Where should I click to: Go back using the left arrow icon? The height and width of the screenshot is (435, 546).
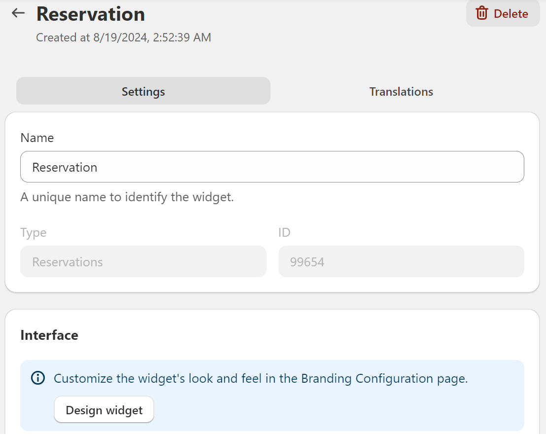click(x=18, y=13)
